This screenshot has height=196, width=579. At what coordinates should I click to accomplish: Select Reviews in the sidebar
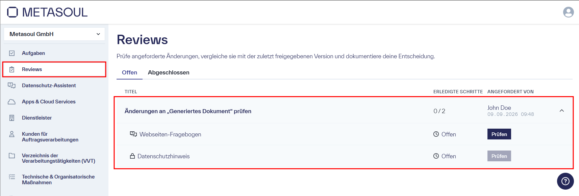[x=54, y=69]
